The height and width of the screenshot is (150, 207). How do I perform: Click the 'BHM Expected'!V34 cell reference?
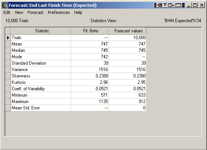pyautogui.click(x=183, y=21)
